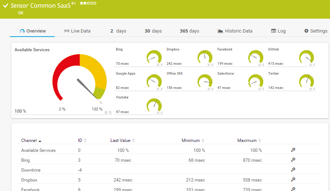
Task: Open the sensor Settings tab
Action: (x=316, y=31)
